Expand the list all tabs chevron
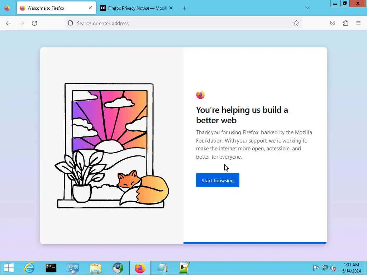The image size is (367, 275). [x=308, y=8]
